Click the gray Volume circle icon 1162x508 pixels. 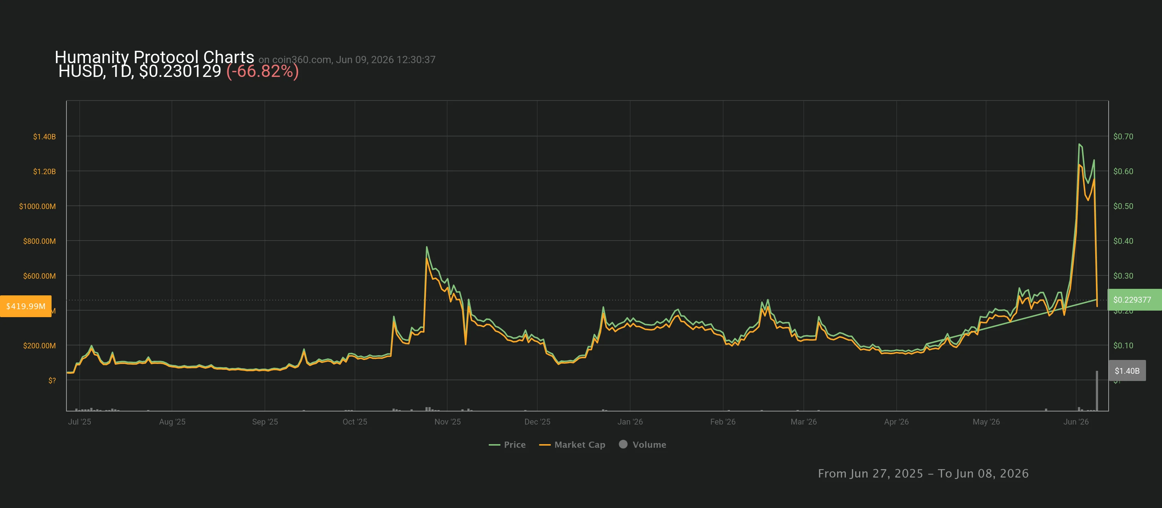click(623, 444)
